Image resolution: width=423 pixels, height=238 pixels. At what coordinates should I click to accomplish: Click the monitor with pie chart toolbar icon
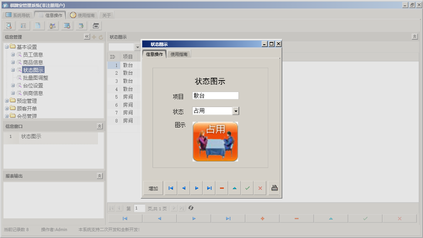point(67,25)
